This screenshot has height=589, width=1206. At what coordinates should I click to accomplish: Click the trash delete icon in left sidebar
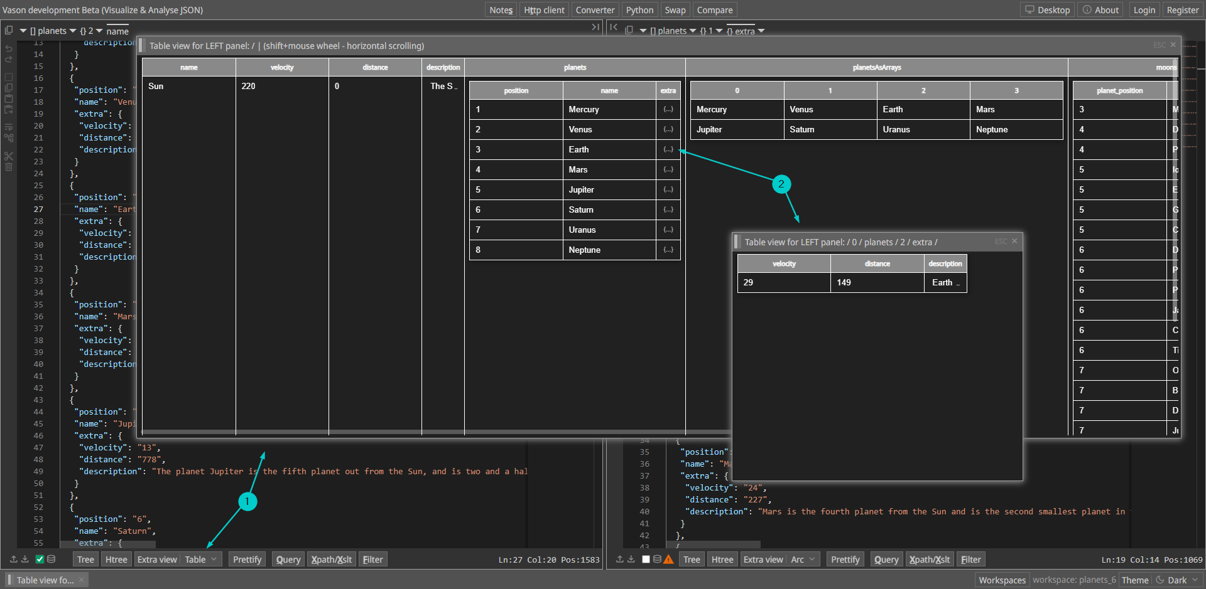click(9, 167)
